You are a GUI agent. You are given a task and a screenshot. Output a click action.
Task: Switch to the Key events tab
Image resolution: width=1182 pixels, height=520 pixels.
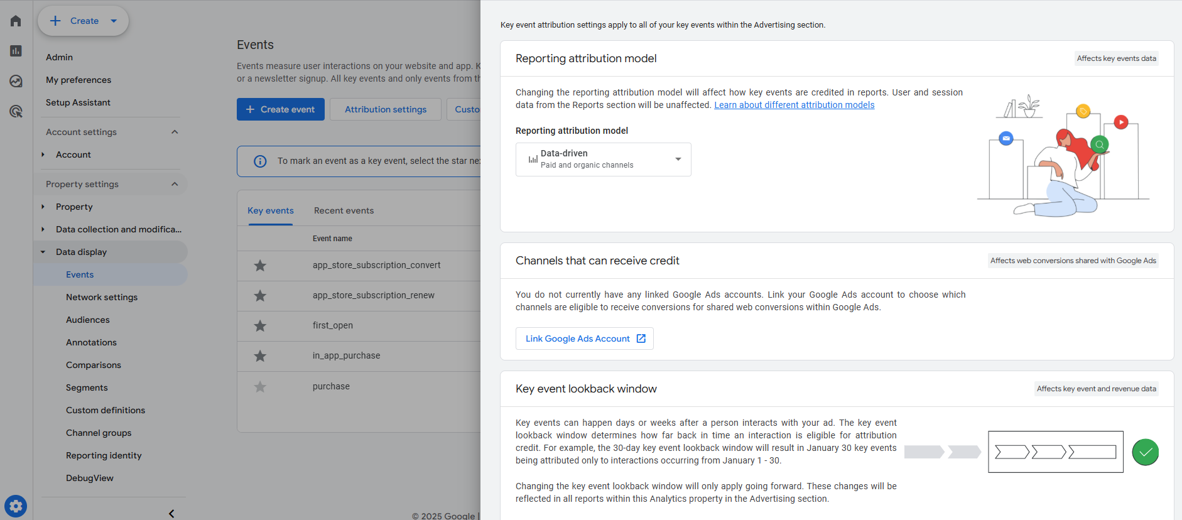(271, 210)
